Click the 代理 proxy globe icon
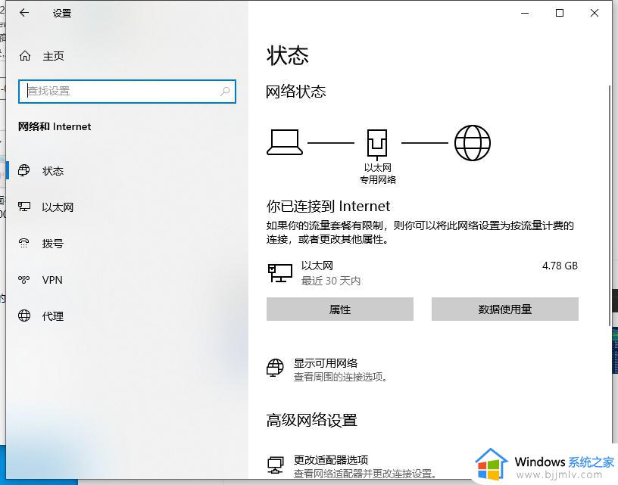Viewport: 618px width, 485px height. [x=24, y=316]
